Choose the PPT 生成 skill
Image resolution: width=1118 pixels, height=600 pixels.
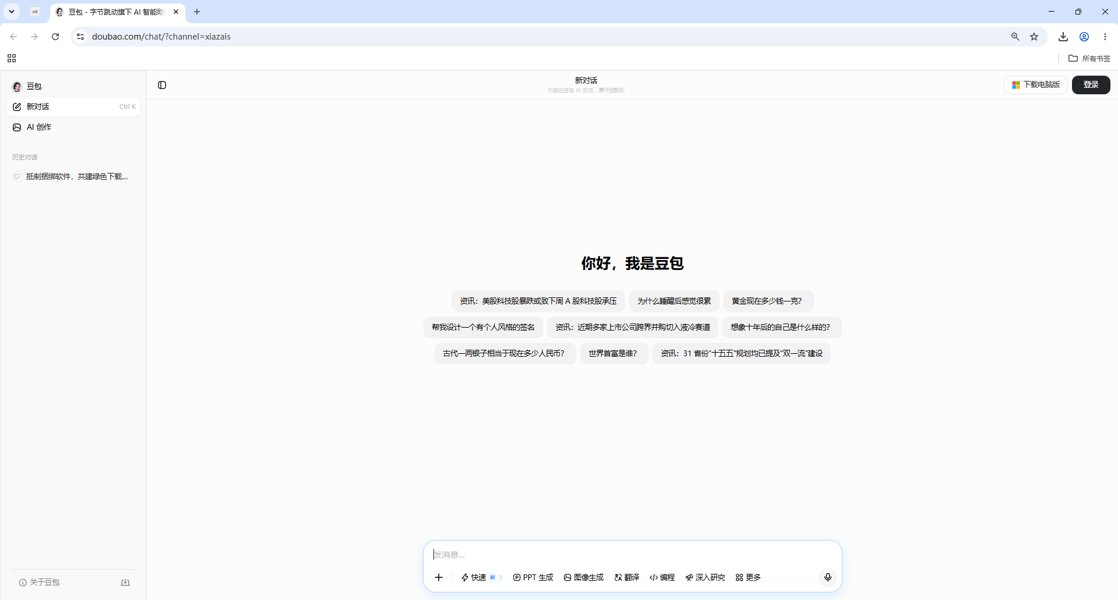click(x=533, y=577)
